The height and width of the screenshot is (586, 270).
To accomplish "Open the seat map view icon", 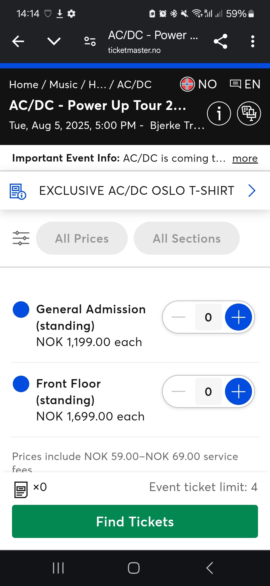I will (x=249, y=113).
